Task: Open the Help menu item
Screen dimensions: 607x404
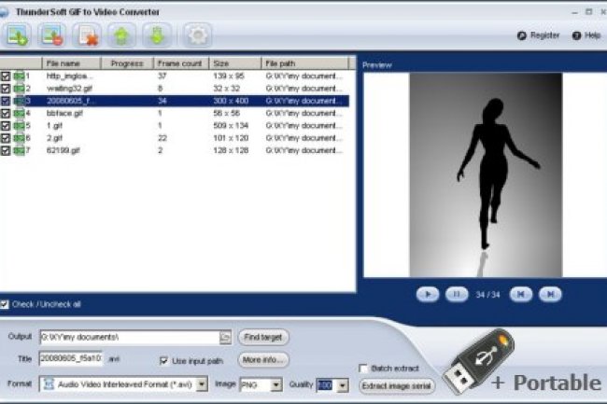Action: [x=587, y=35]
